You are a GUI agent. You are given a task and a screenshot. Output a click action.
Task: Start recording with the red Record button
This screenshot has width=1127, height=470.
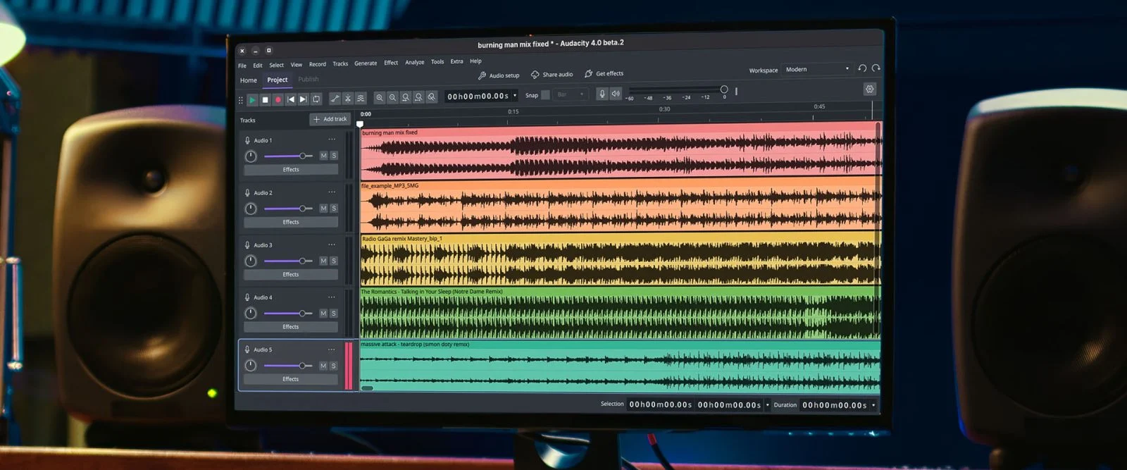coord(278,100)
